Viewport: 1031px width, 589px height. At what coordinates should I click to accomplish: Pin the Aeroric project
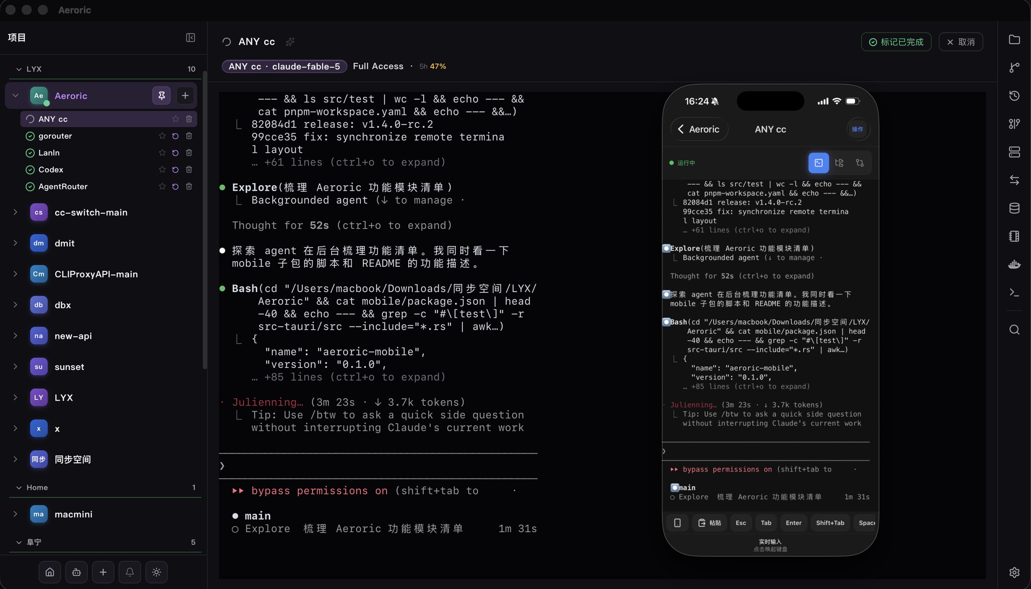(x=161, y=96)
